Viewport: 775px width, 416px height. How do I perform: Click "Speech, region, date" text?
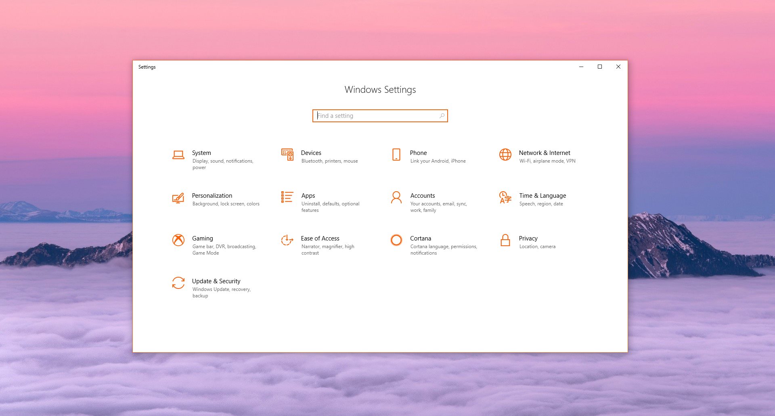(x=541, y=204)
